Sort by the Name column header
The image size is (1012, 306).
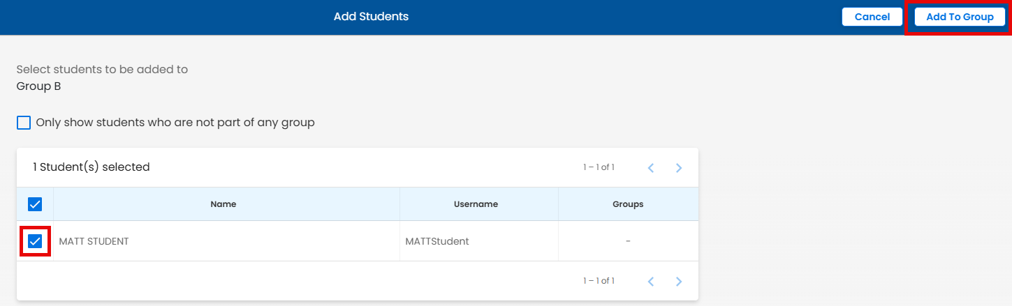coord(223,204)
